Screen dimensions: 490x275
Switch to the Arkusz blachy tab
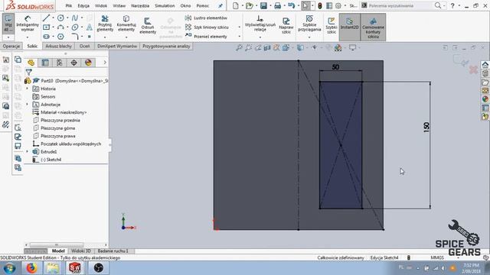point(59,46)
